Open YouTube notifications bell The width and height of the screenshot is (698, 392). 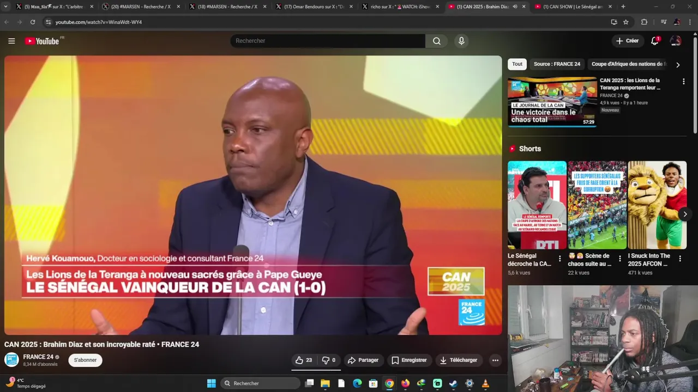tap(655, 41)
